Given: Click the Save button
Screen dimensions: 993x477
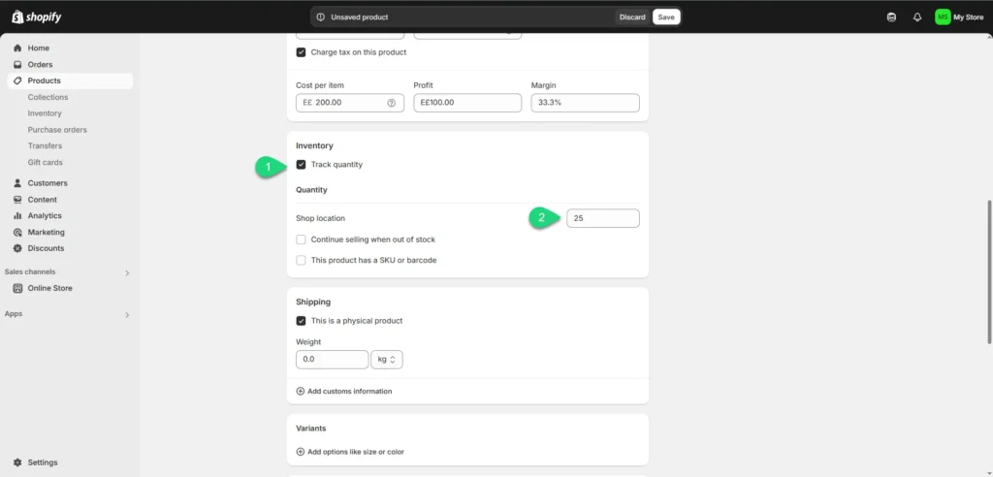Looking at the screenshot, I should click(666, 16).
